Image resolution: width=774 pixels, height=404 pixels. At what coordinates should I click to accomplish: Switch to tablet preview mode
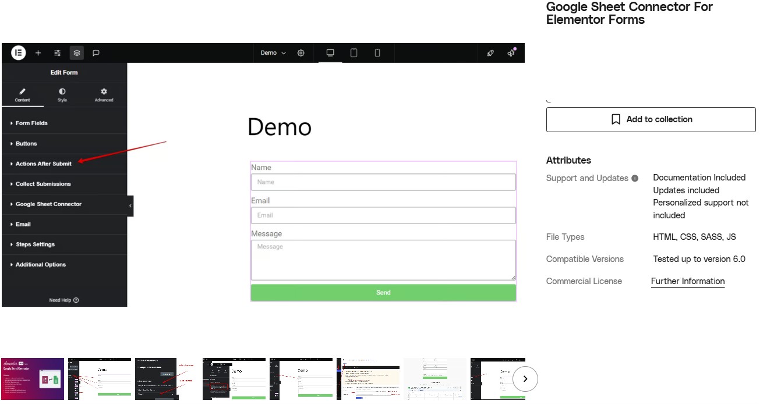[354, 53]
